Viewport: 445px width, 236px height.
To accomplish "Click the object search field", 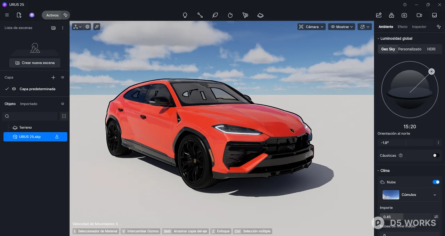I will click(30, 116).
